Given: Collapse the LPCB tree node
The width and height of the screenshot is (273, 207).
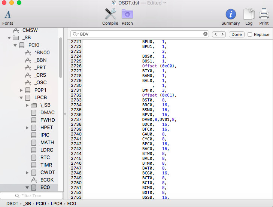Looking at the screenshot, I should point(21,98).
